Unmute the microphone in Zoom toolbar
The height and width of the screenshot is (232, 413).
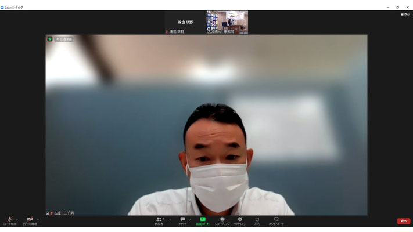pos(9,220)
